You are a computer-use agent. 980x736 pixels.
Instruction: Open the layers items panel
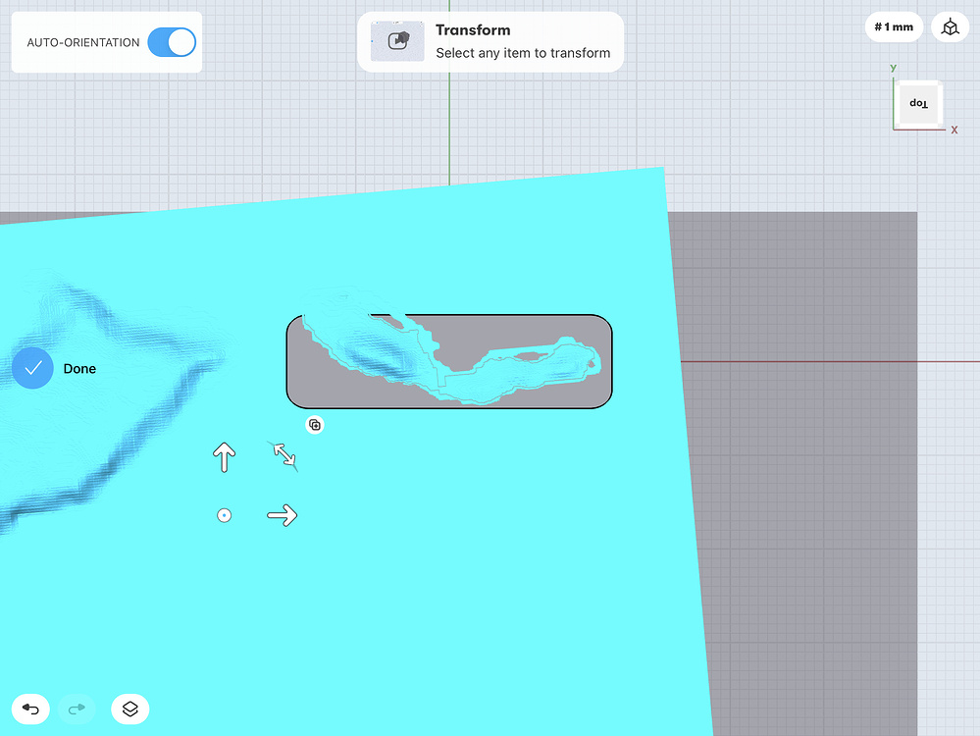coord(130,710)
